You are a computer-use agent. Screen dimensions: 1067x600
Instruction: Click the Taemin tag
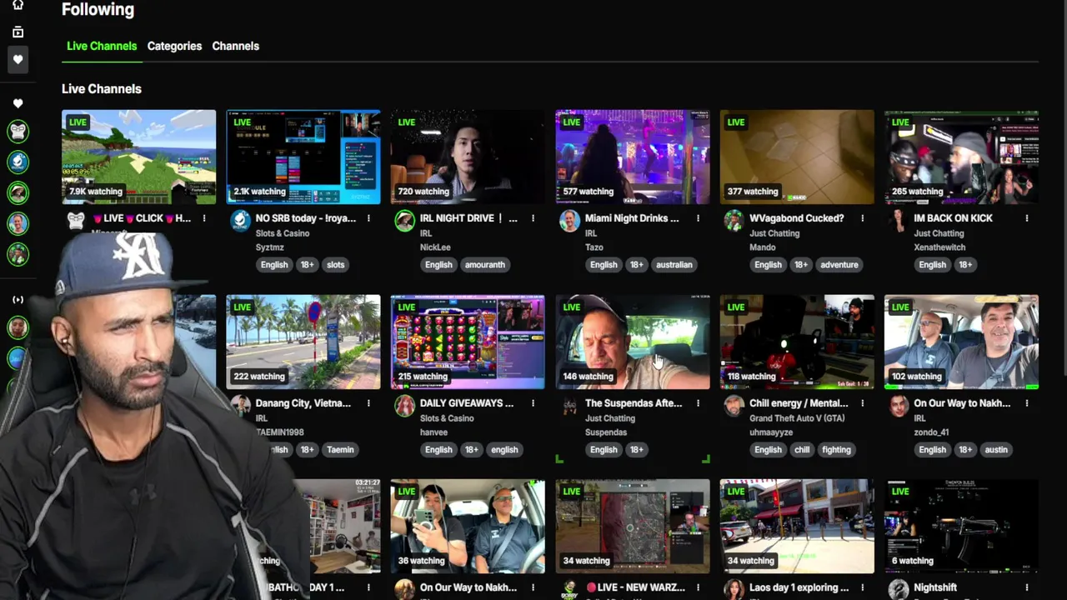point(340,449)
